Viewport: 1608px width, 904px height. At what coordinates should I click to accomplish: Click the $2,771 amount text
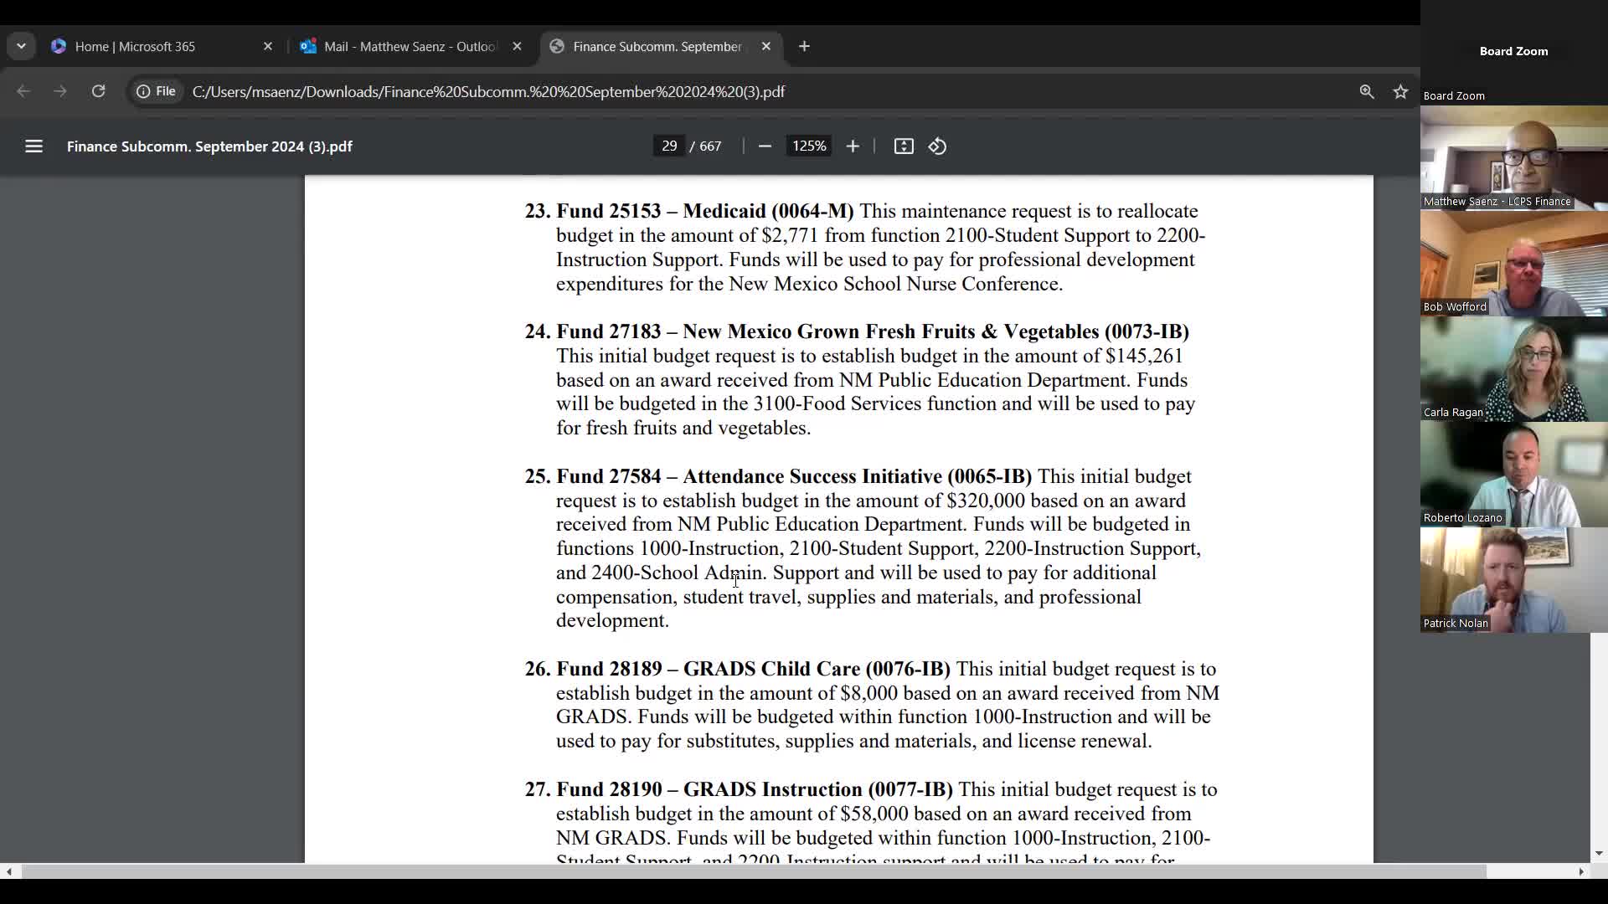790,235
